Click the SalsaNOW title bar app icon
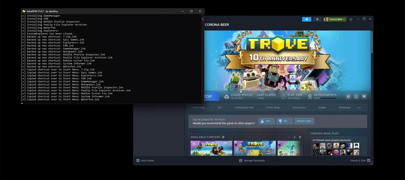The height and width of the screenshot is (180, 405). (x=24, y=11)
